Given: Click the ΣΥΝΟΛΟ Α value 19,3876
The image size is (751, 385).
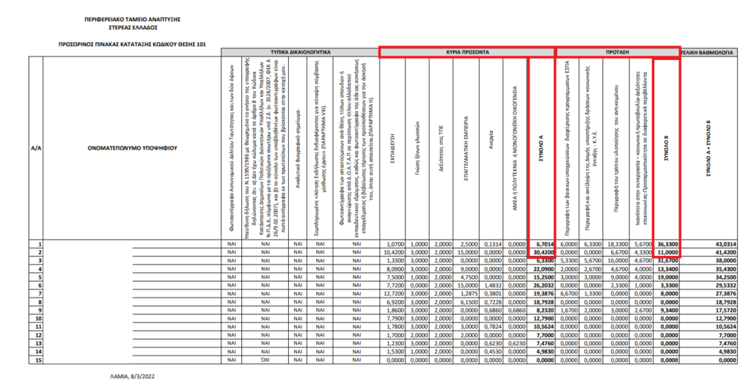Looking at the screenshot, I should [x=544, y=294].
